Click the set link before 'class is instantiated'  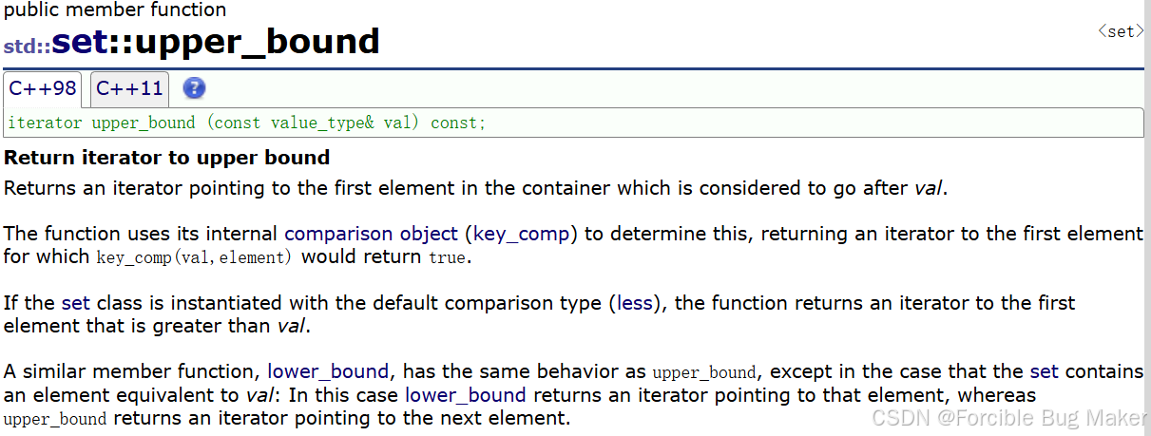tap(75, 303)
